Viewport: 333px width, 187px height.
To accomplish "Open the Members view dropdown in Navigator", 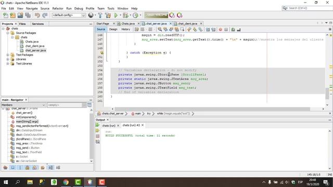I will click(23, 105).
